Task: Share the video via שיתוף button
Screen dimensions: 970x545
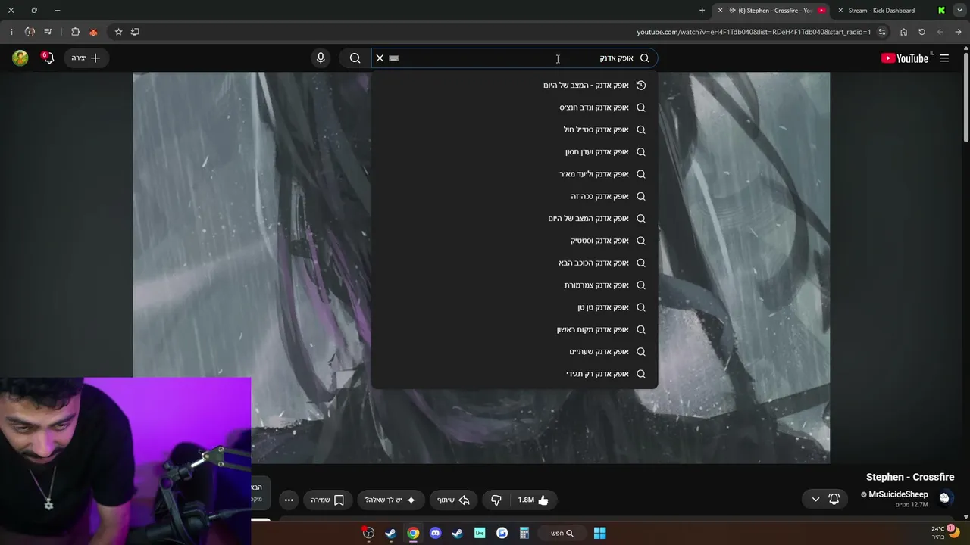Action: (454, 500)
